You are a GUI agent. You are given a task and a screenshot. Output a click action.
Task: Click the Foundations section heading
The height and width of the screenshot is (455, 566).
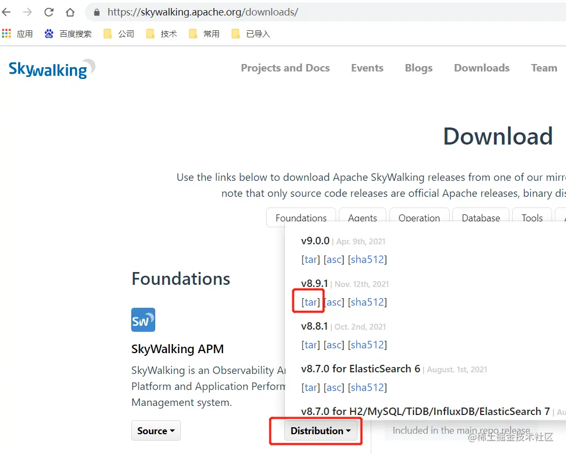tap(181, 278)
